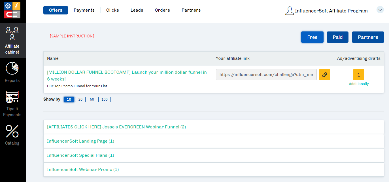This screenshot has width=389, height=182.
Task: Click the user profile silhouette icon
Action: (x=289, y=11)
